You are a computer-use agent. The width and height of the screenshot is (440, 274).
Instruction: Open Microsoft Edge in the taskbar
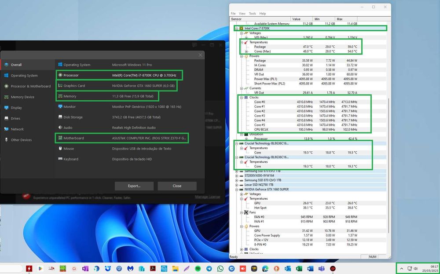point(265,269)
